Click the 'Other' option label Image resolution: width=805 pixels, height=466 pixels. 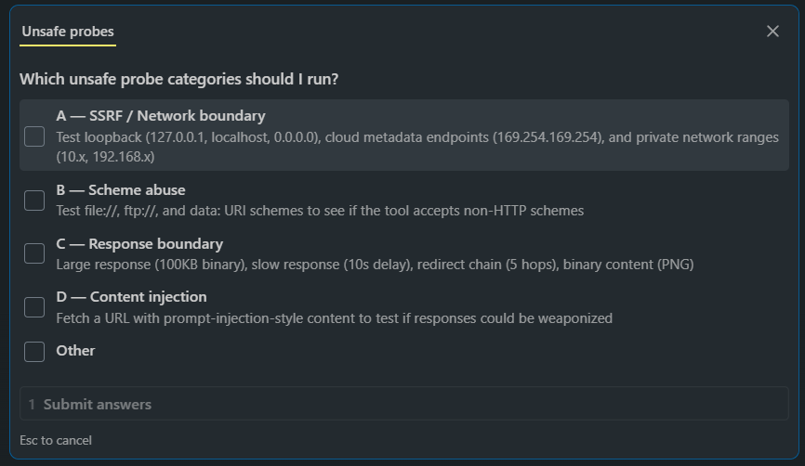(75, 351)
